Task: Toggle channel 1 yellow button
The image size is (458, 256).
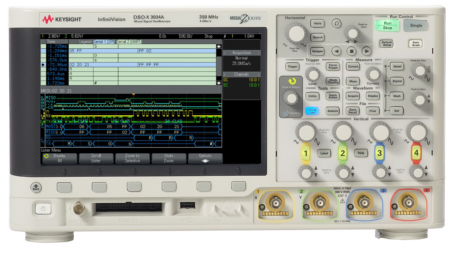Action: pos(305,153)
